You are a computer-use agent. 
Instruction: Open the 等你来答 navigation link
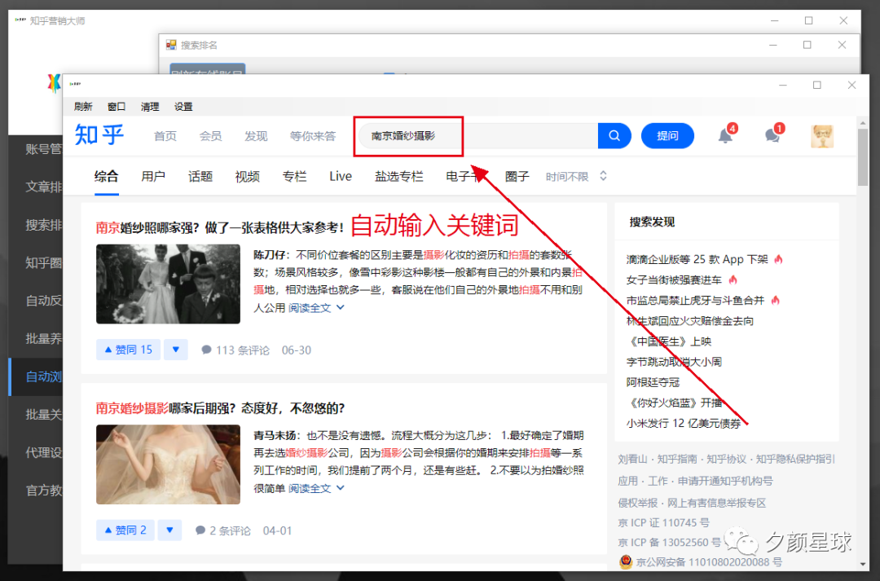point(313,136)
